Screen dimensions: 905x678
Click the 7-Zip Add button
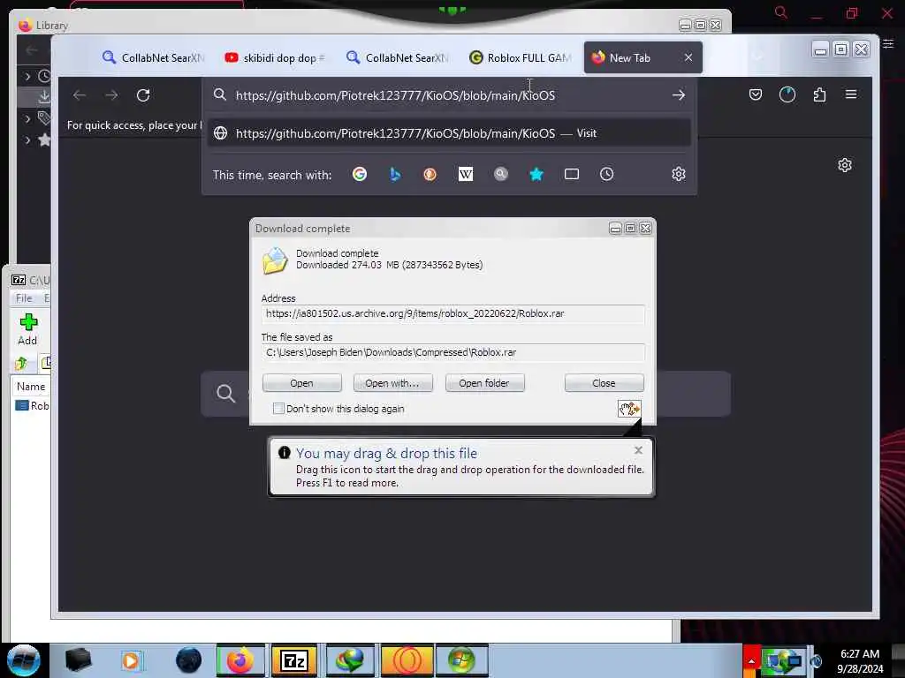coord(27,330)
